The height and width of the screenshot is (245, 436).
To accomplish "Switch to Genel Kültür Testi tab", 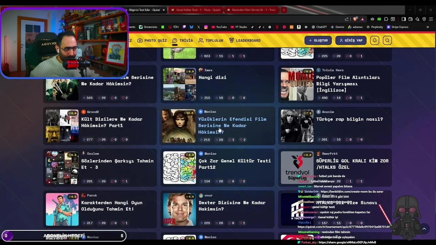I will [196, 10].
